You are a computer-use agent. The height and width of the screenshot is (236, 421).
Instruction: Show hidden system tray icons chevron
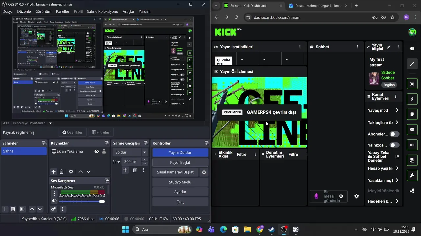point(356,229)
